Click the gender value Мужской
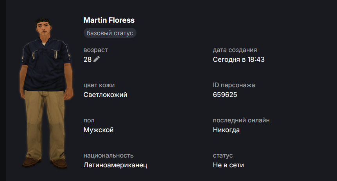The height and width of the screenshot is (181, 337). coord(99,130)
